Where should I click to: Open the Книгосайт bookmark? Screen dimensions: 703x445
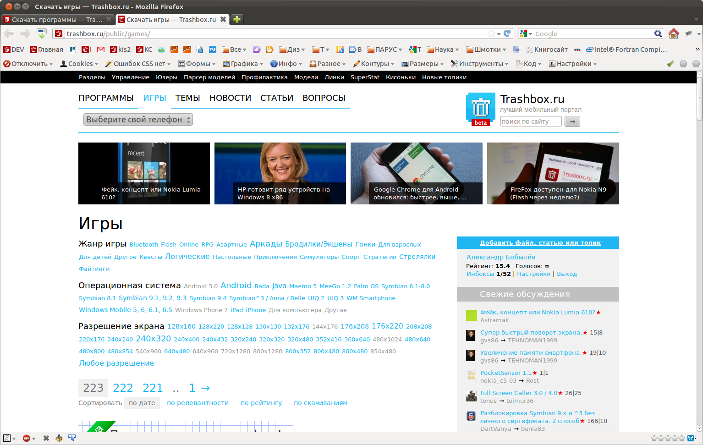pos(547,49)
